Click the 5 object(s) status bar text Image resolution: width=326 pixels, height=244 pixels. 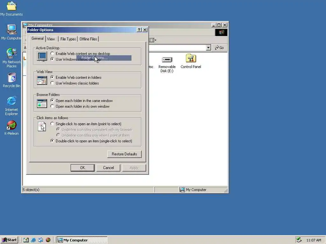click(x=31, y=190)
